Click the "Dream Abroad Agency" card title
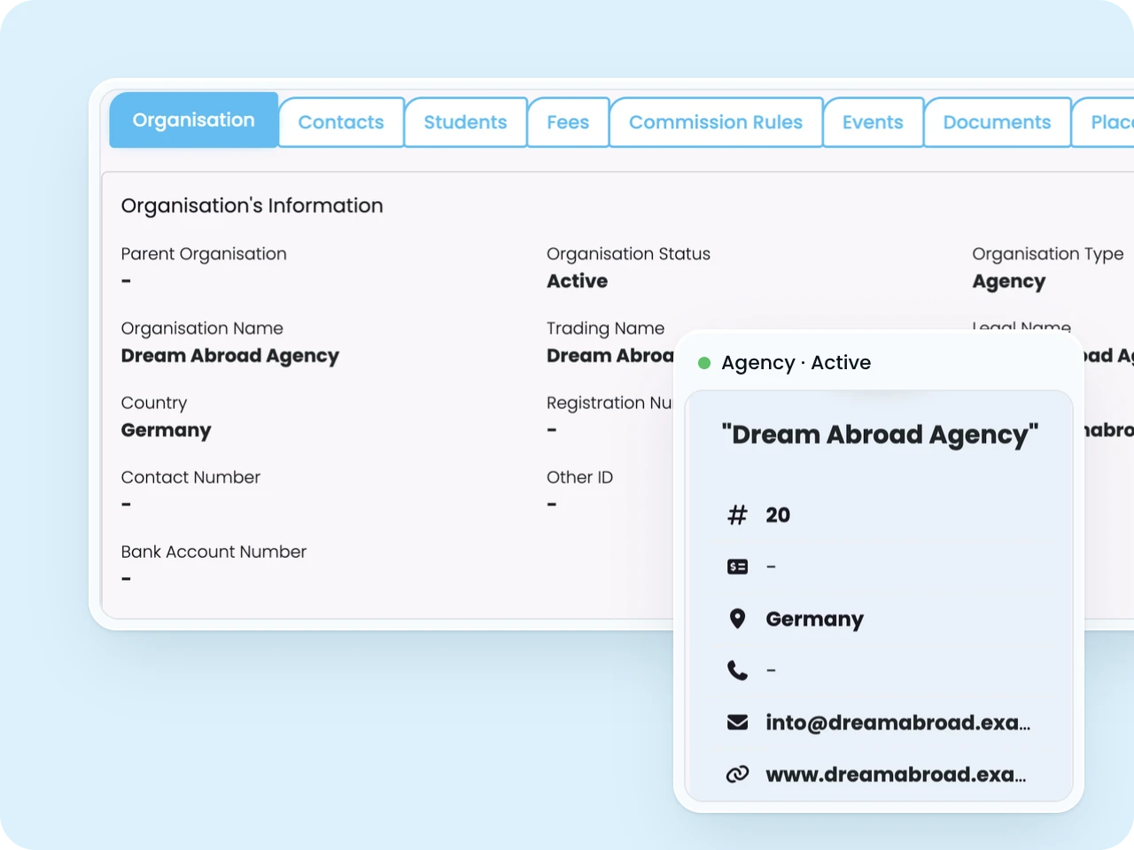1134x850 pixels. [880, 435]
